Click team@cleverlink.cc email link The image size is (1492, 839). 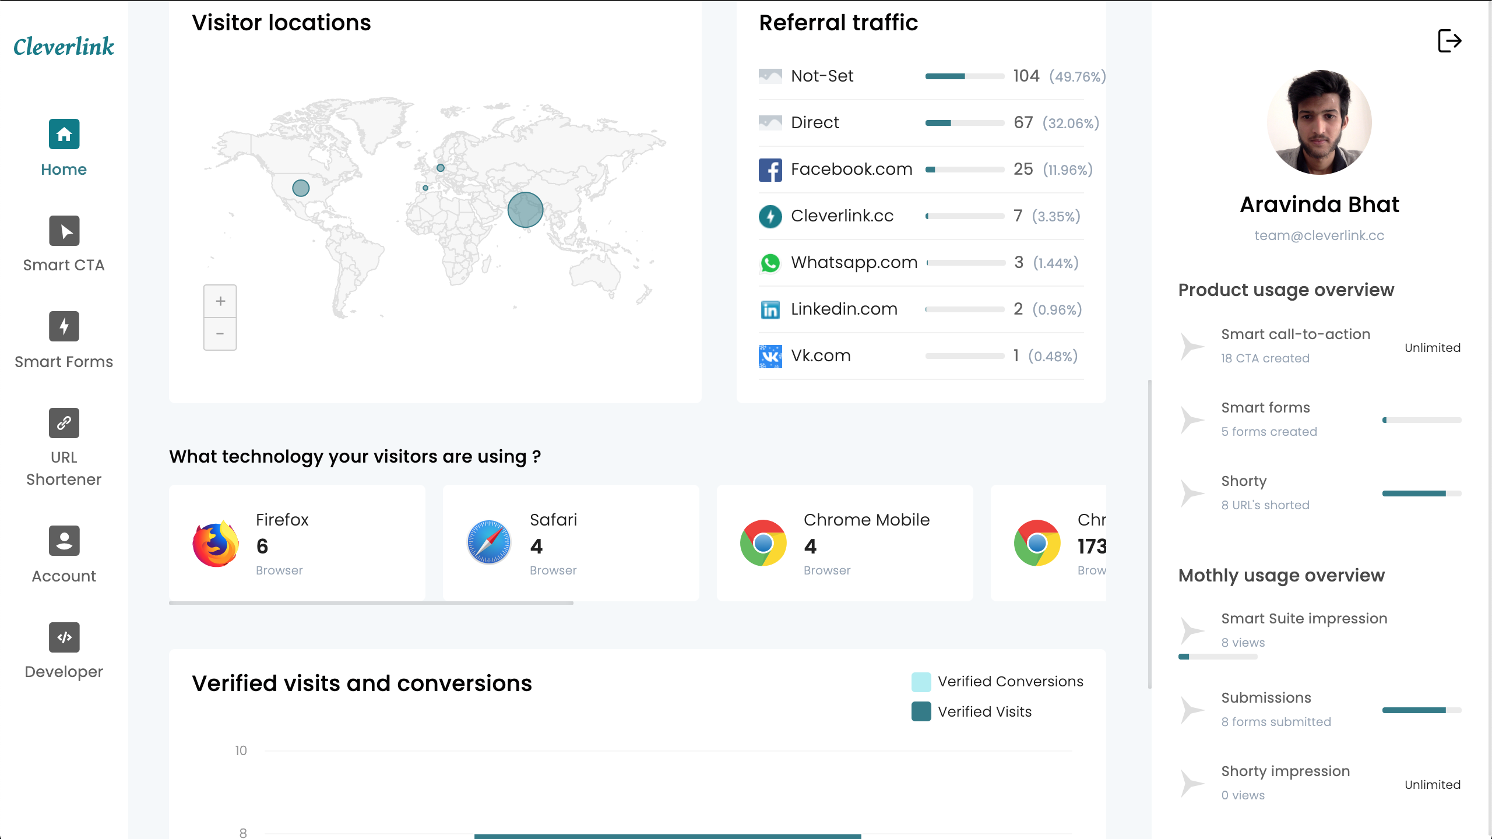(x=1319, y=235)
